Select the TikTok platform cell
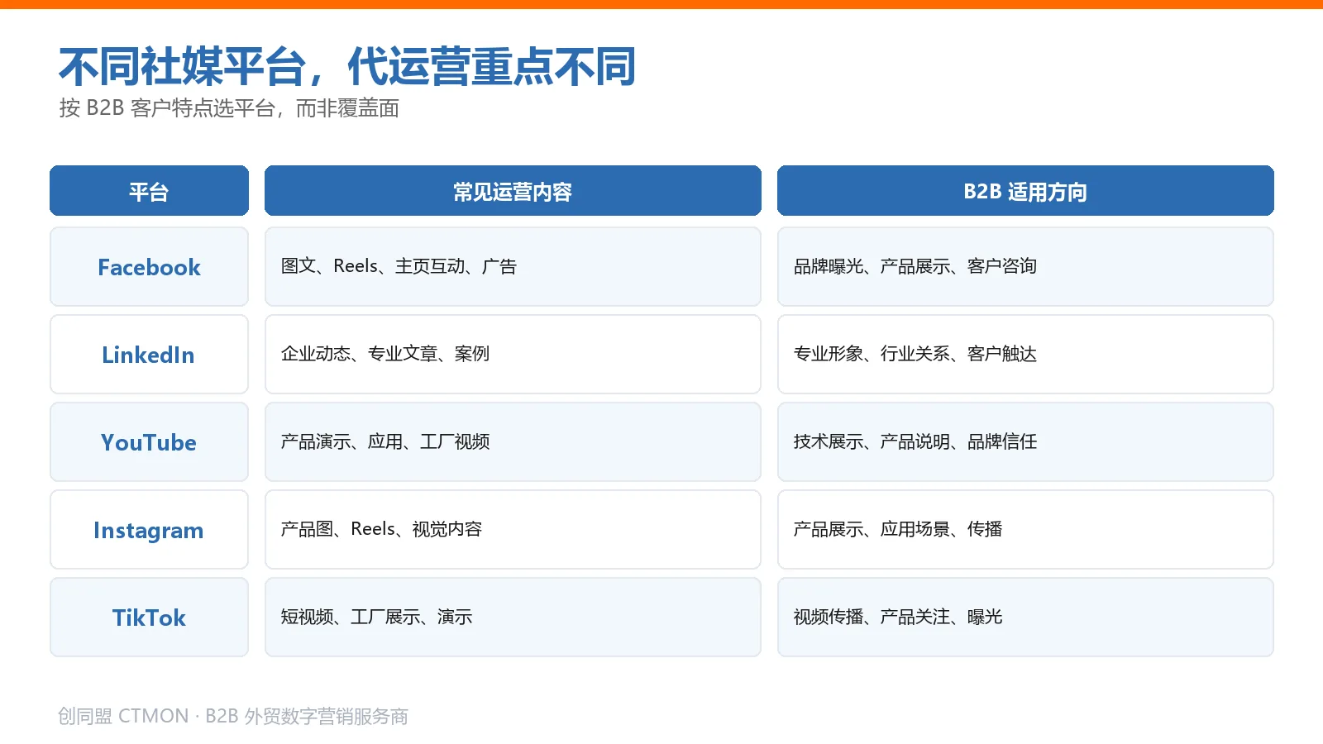The image size is (1323, 744). pyautogui.click(x=149, y=618)
